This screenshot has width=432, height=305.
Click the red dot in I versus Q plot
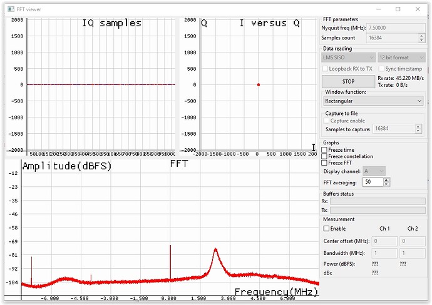click(x=258, y=84)
